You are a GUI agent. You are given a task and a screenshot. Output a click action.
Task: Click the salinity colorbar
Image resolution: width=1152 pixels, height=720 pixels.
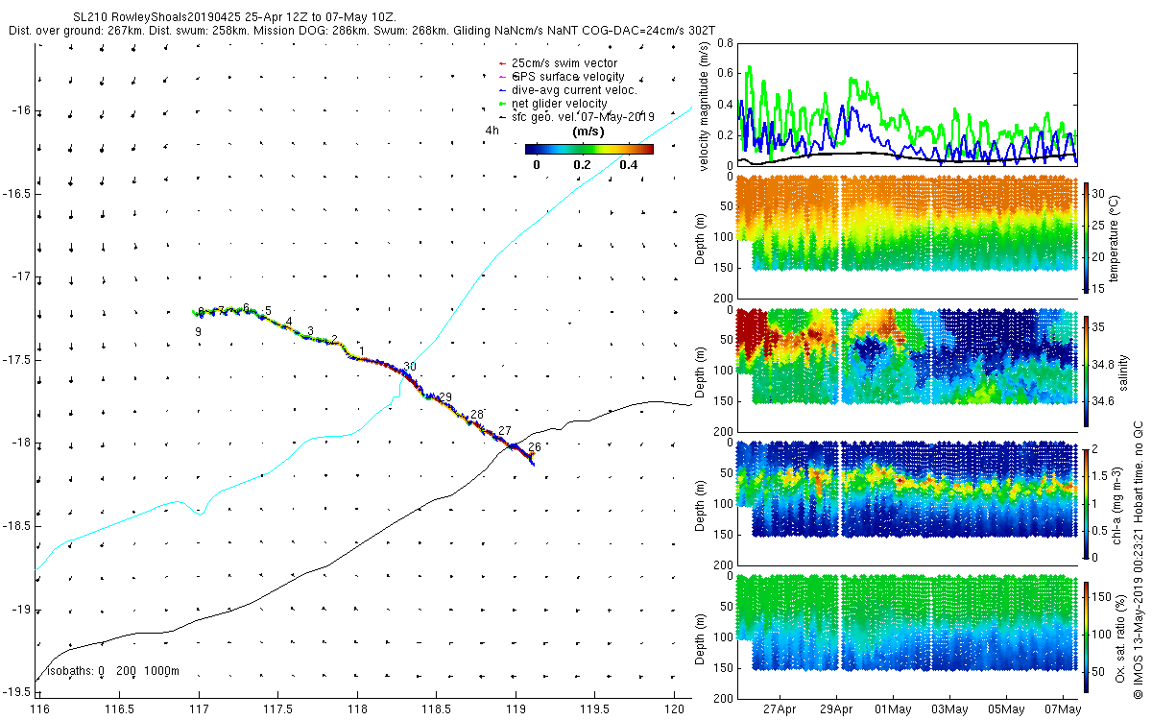(1087, 368)
